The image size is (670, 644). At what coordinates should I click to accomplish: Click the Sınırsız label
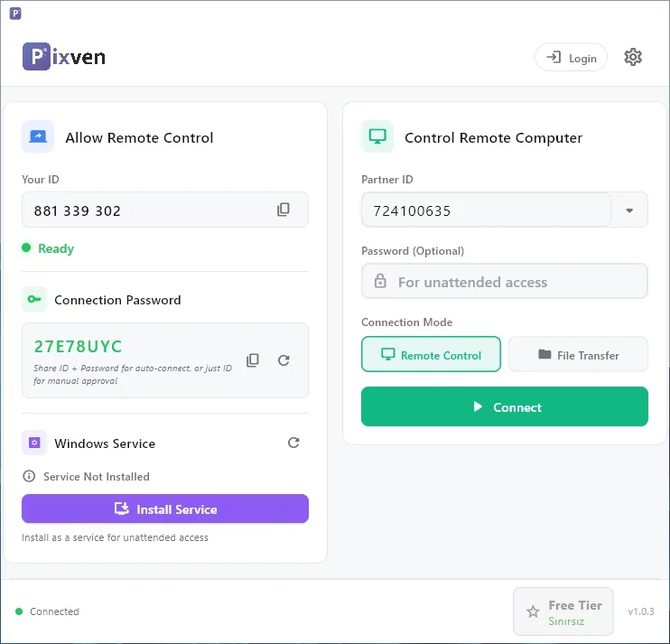click(x=566, y=621)
